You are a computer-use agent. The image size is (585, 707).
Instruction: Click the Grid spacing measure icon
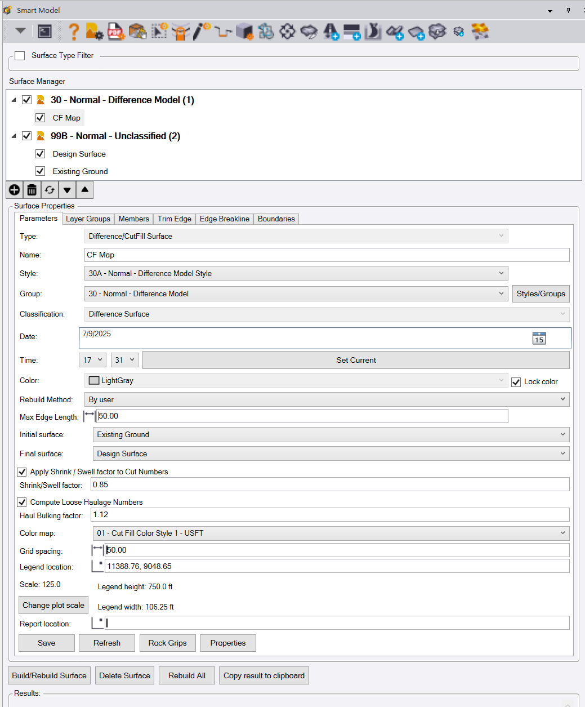click(98, 550)
